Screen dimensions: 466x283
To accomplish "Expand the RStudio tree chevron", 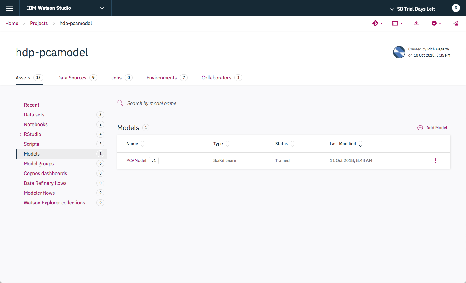I will [x=20, y=134].
